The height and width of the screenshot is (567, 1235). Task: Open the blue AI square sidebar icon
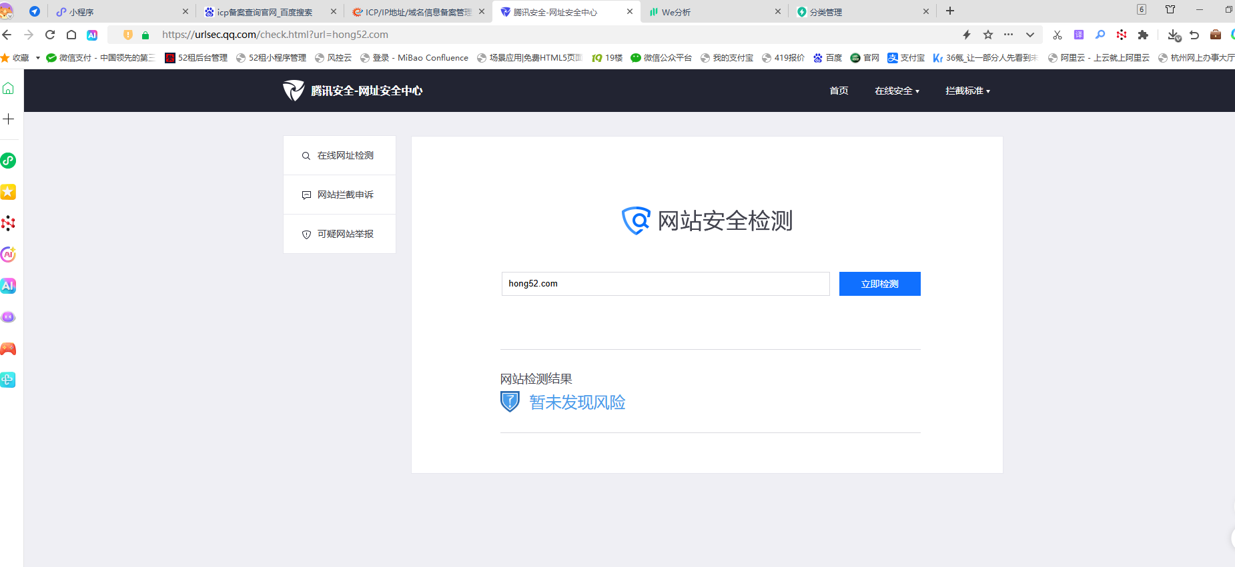(x=8, y=286)
